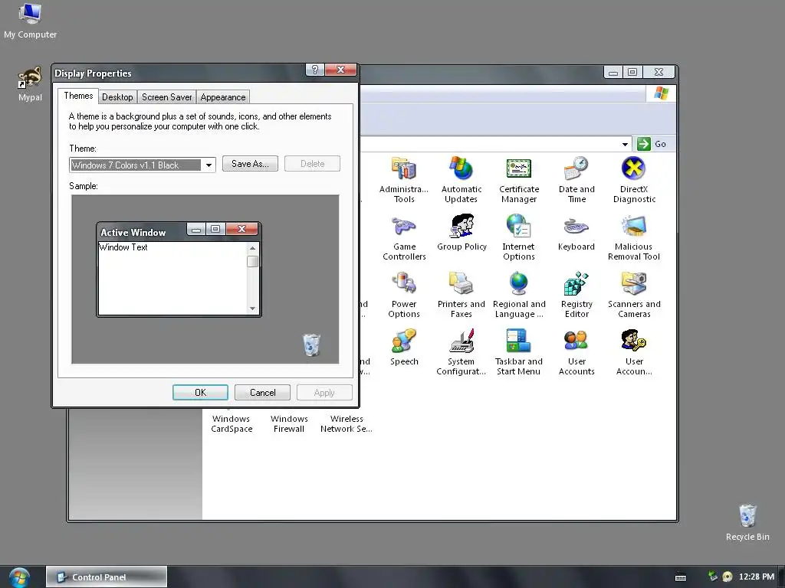785x588 pixels.
Task: Open Keyboard settings icon
Action: (x=576, y=233)
